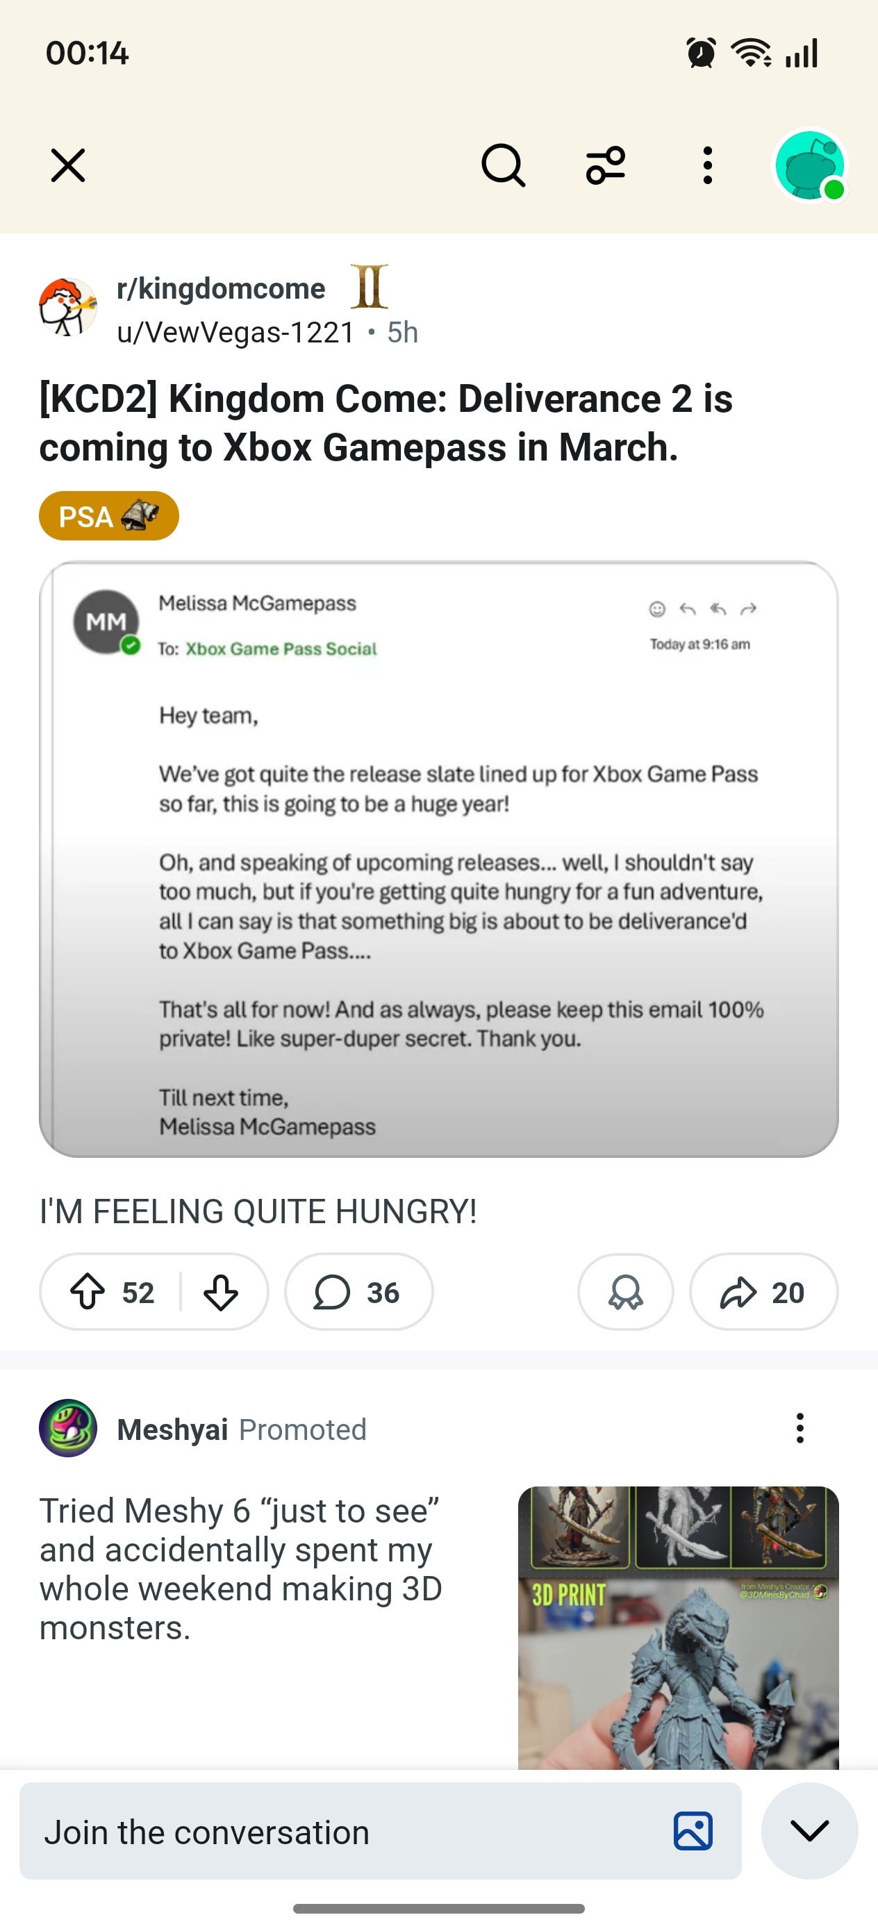Tap the Join the conversation field
878x1931 pixels.
click(x=345, y=1831)
